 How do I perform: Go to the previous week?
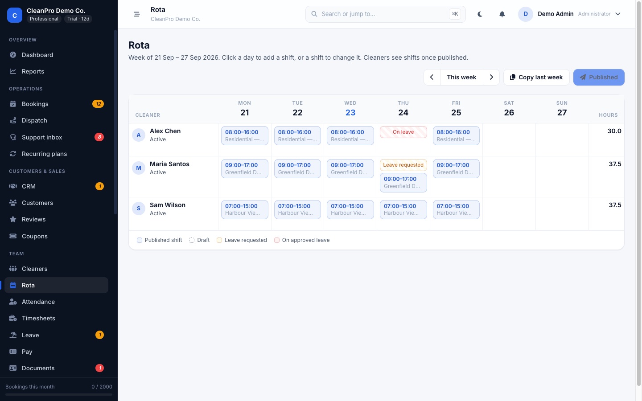[x=432, y=77]
